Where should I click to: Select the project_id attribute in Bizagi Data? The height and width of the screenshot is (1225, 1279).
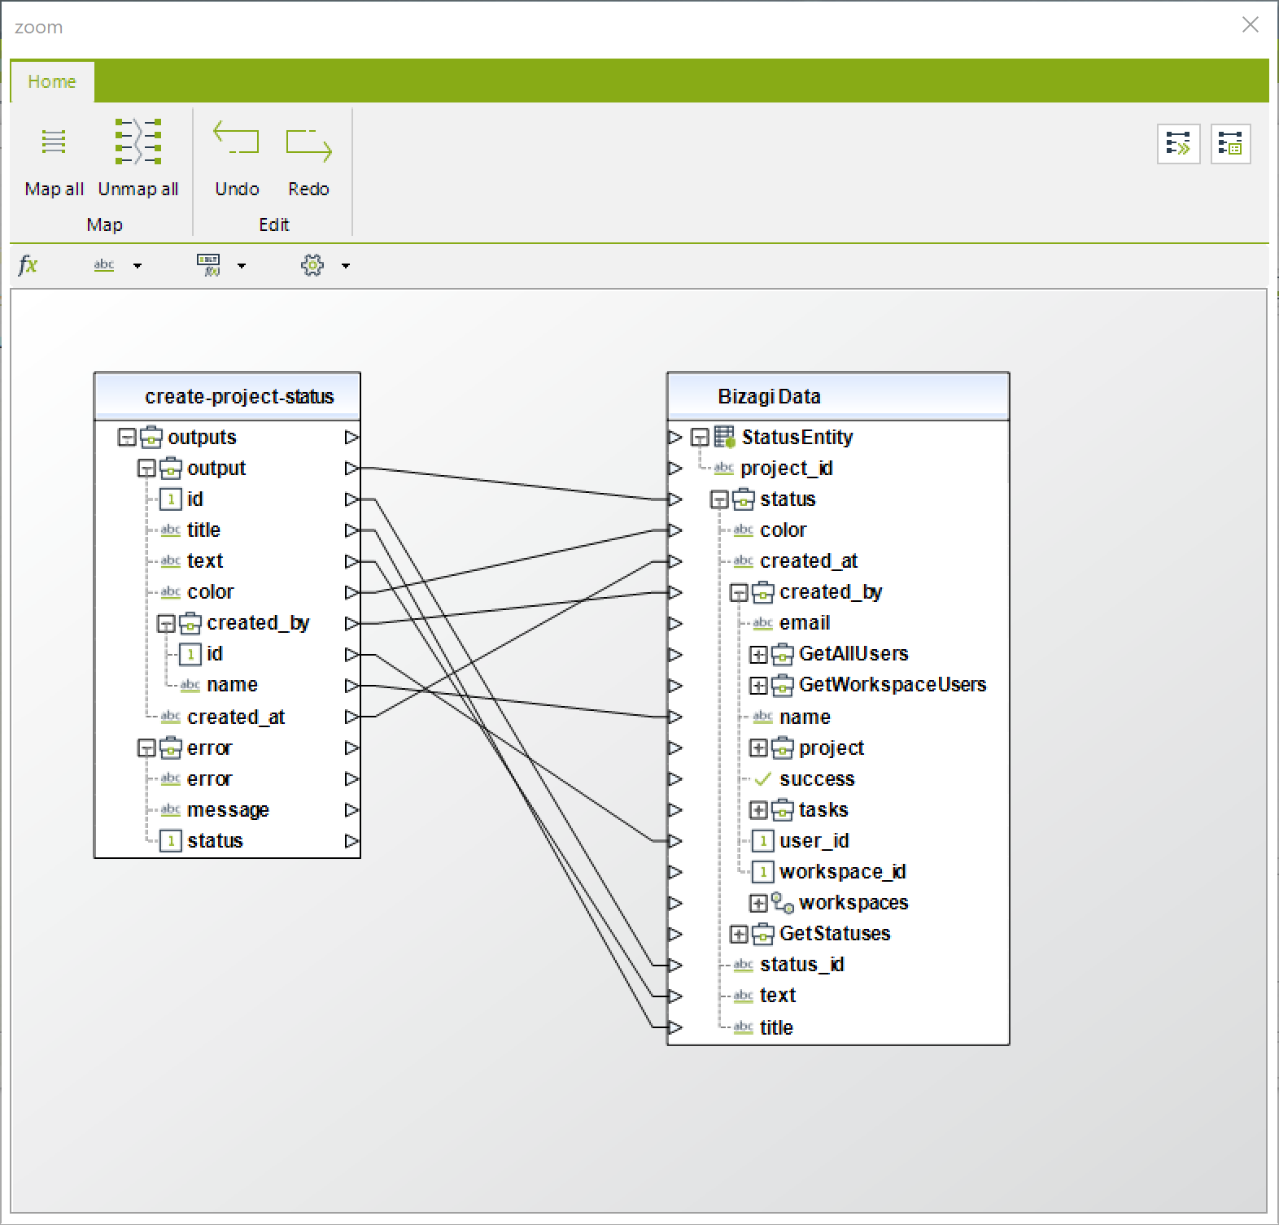point(787,469)
